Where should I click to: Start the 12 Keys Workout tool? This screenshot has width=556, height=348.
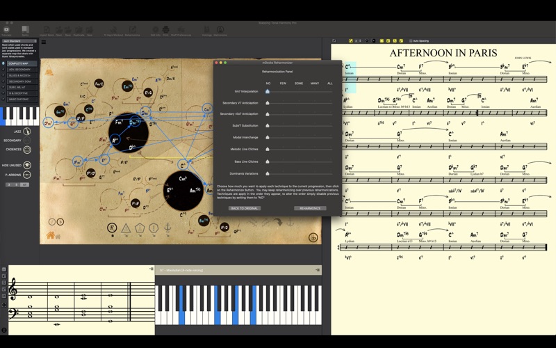tap(113, 31)
